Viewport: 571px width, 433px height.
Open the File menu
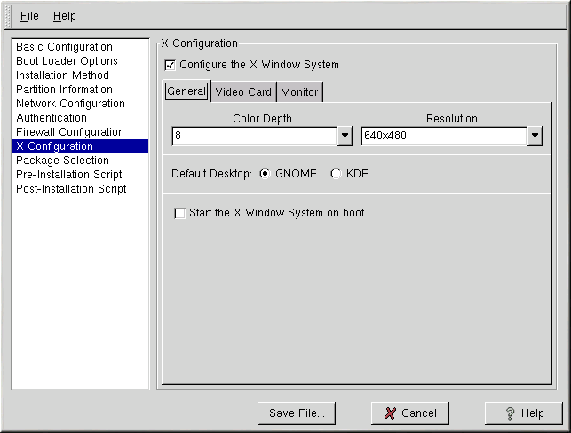tap(29, 16)
